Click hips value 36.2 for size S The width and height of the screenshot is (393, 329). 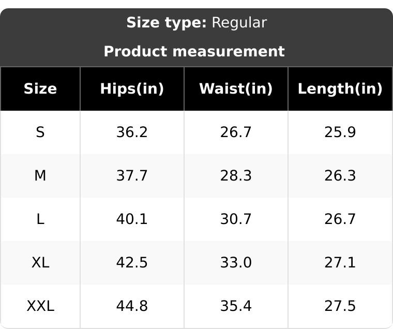pos(132,132)
